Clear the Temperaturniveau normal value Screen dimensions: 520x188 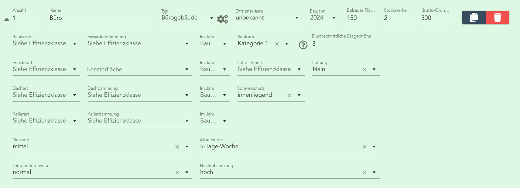pos(177,173)
